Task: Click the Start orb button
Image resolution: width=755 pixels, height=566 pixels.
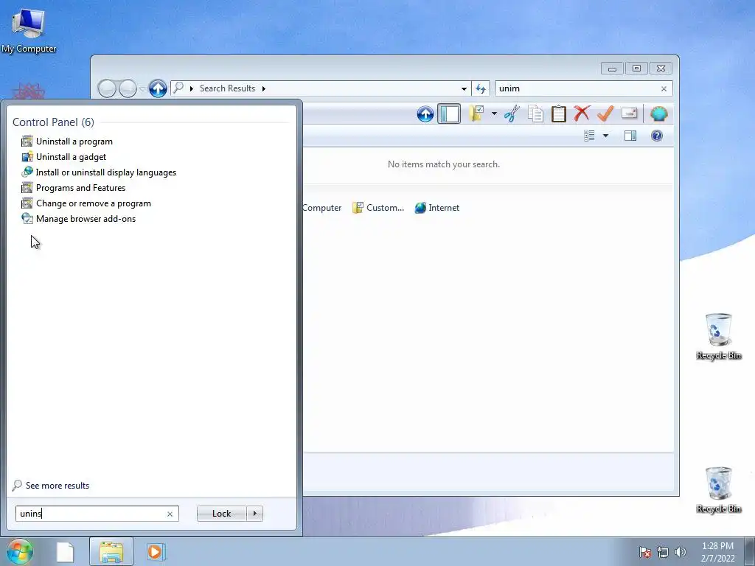Action: click(19, 551)
